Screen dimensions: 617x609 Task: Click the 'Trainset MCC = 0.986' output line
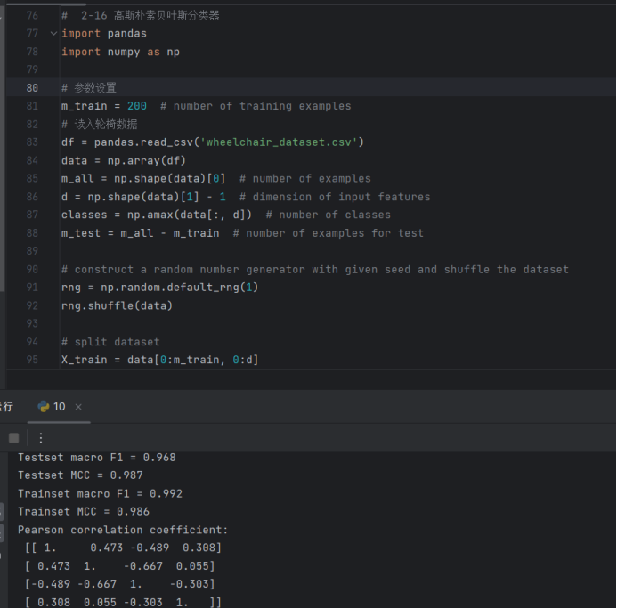[84, 511]
